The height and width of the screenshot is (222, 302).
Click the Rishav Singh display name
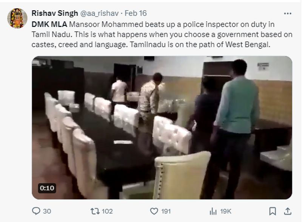pos(54,13)
